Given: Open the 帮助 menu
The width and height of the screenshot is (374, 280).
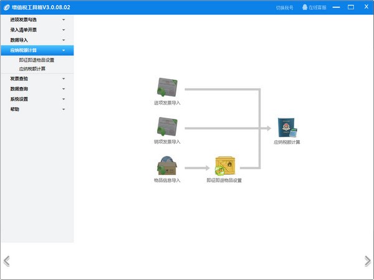Looking at the screenshot, I should click(37, 110).
